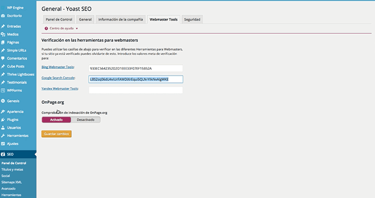
Task: Click the Comentarios speech bubble icon
Action: pos(3,59)
